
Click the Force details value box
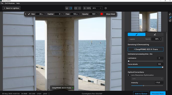tap(160, 64)
